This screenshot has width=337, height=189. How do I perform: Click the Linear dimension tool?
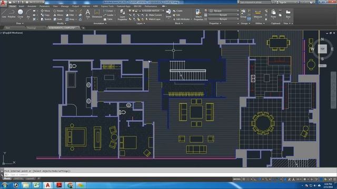[108, 10]
